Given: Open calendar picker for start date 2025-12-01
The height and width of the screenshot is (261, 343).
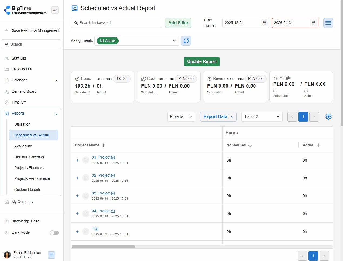Looking at the screenshot, I should (x=264, y=23).
